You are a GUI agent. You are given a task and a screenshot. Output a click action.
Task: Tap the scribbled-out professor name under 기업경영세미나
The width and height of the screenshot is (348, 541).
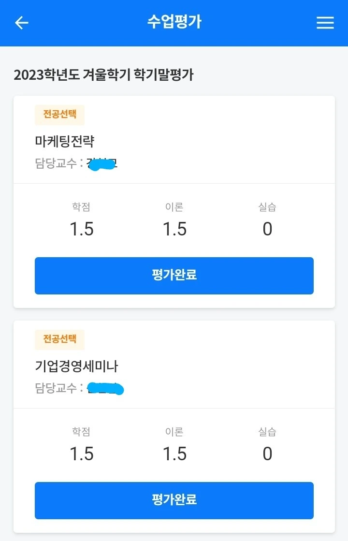pos(105,388)
